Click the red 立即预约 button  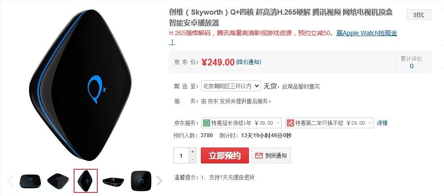click(225, 155)
